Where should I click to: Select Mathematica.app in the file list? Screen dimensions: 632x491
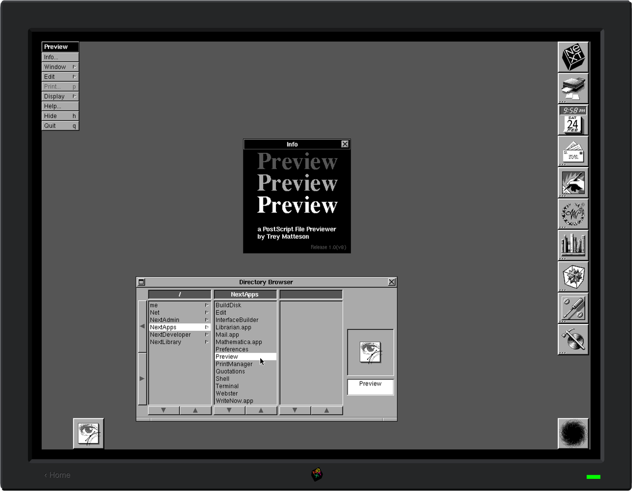239,341
